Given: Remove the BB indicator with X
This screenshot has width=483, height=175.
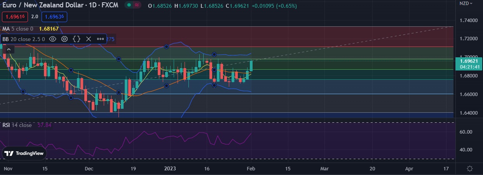Looking at the screenshot, I should [x=89, y=39].
